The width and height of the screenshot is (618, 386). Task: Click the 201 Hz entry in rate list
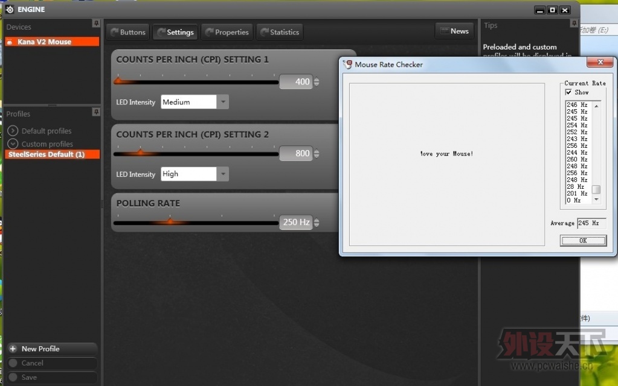pyautogui.click(x=577, y=193)
